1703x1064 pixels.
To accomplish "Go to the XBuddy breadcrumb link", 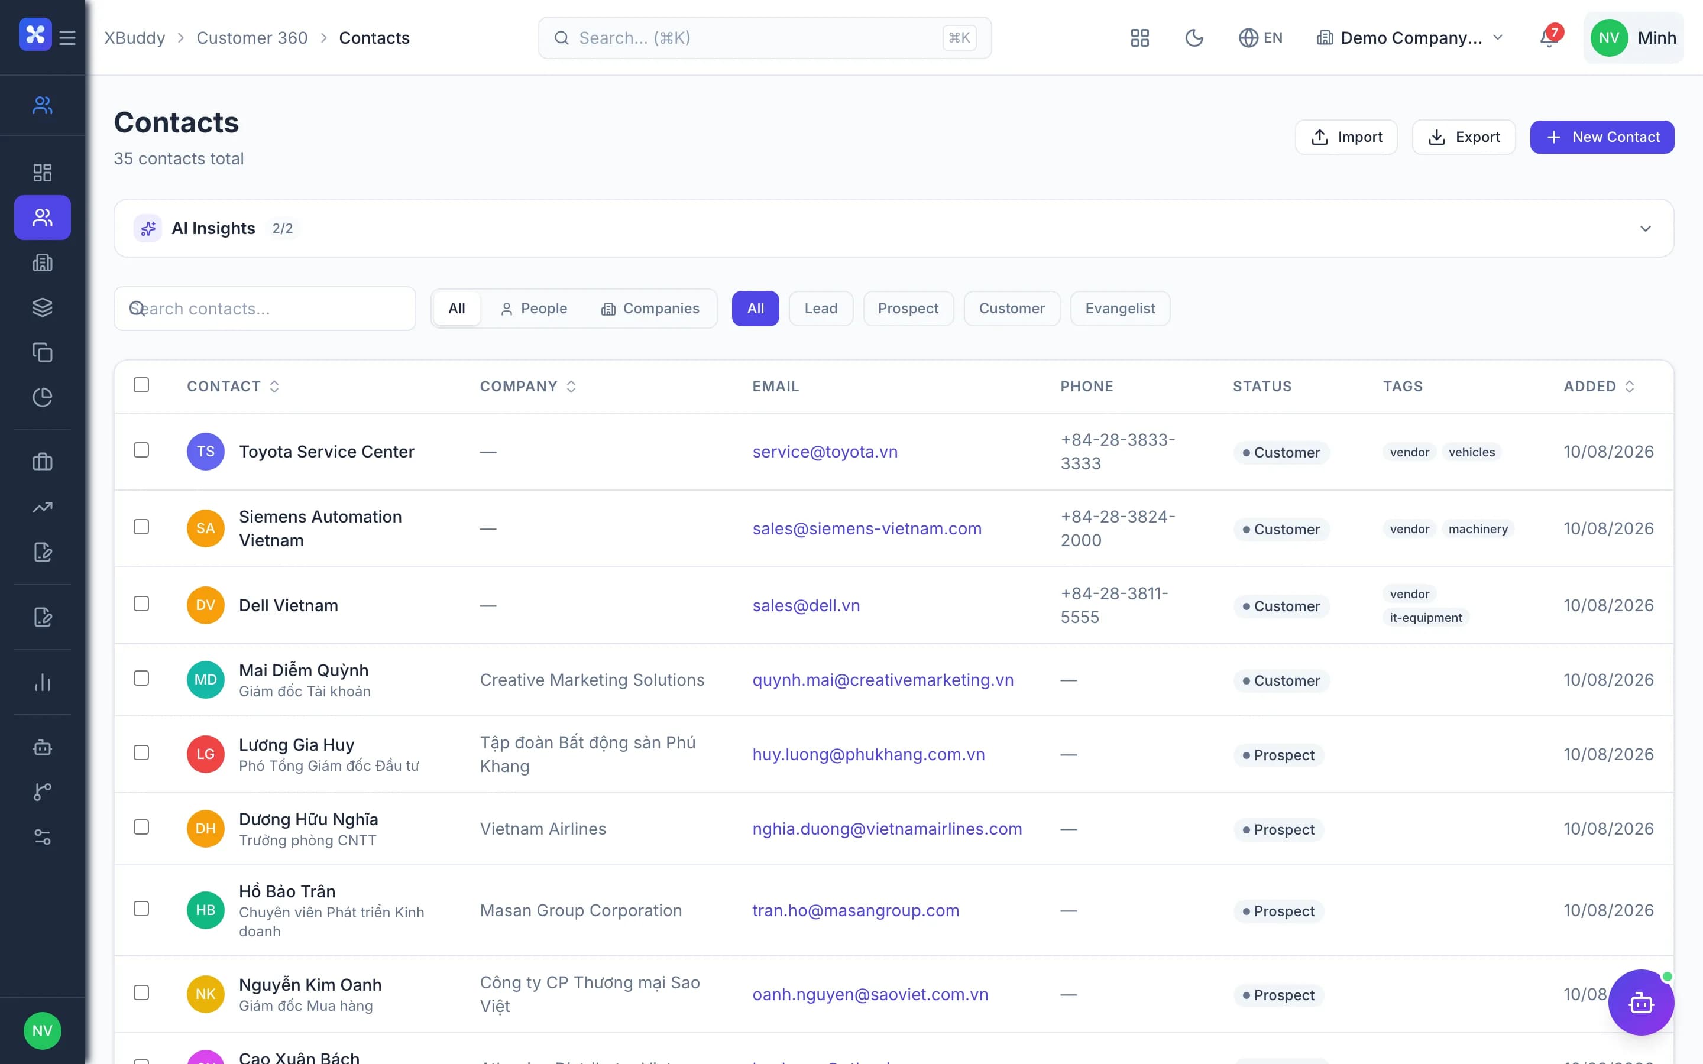I will tap(134, 37).
